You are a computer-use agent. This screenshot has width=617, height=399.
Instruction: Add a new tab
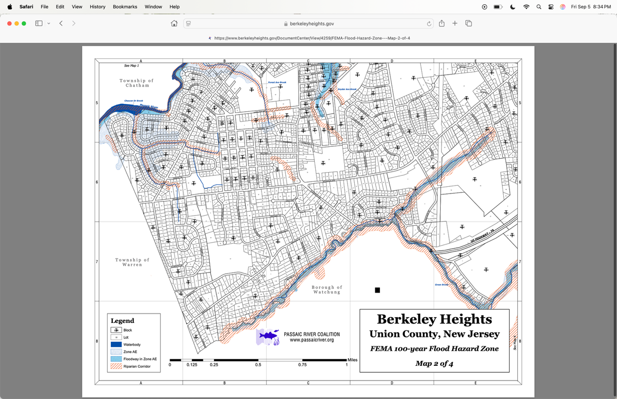[455, 24]
